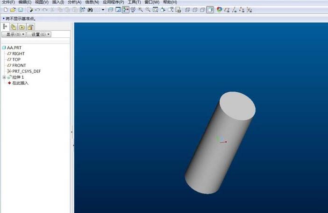Open the 帮助(H) menu
Image resolution: width=328 pixels, height=213 pixels.
(x=170, y=2)
